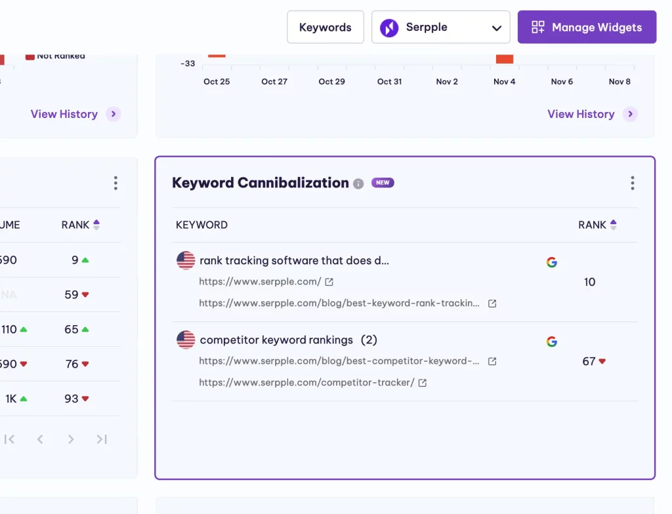Image resolution: width=672 pixels, height=514 pixels.
Task: Click external link icon after serpple.com/ URL
Action: coord(329,282)
